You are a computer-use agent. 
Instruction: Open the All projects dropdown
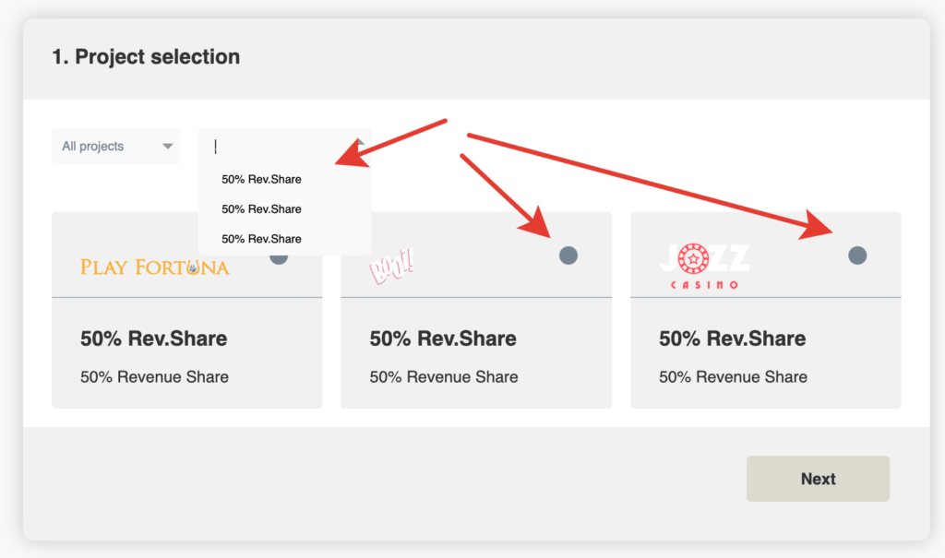coord(115,147)
